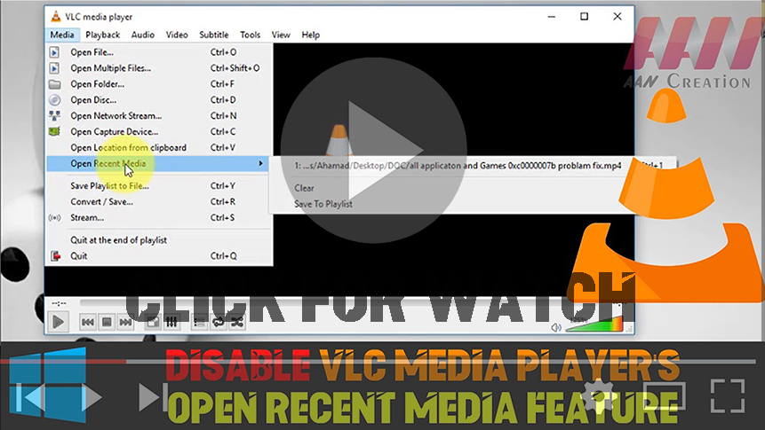Toggle loop playback mode
The height and width of the screenshot is (430, 765).
218,323
